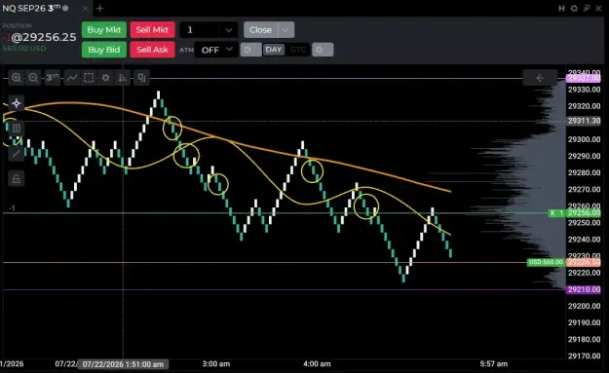Image resolution: width=609 pixels, height=373 pixels.
Task: Sell at market
Action: point(152,30)
